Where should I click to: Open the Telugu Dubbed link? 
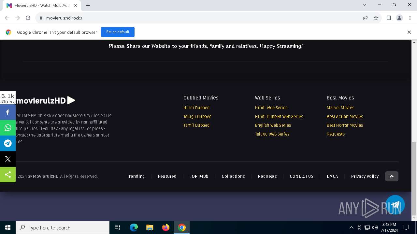[x=197, y=116]
